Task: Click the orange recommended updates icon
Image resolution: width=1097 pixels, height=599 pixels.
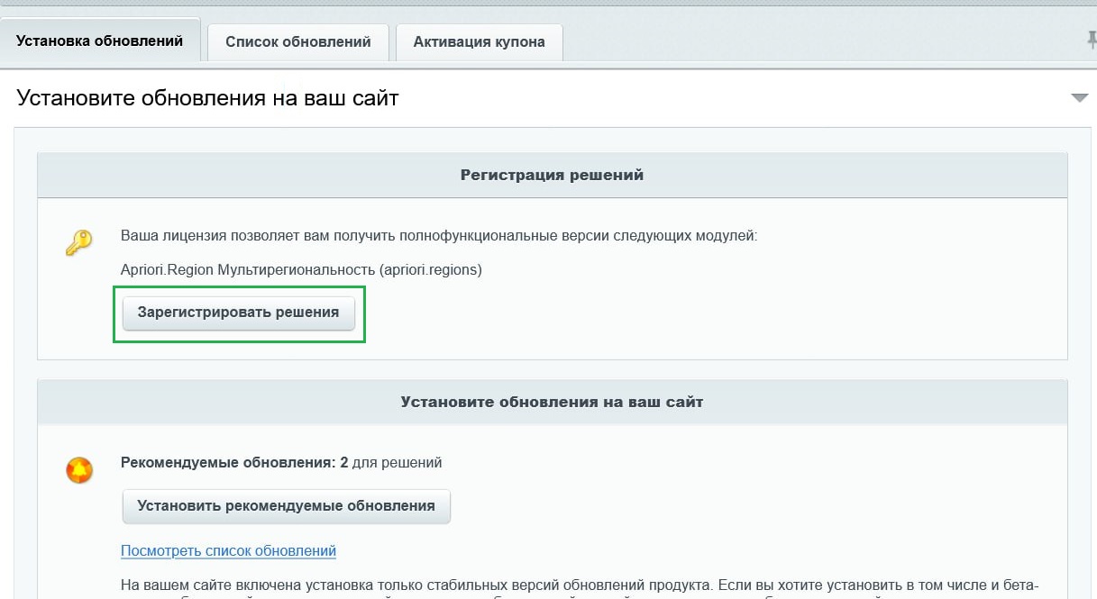Action: (x=79, y=470)
